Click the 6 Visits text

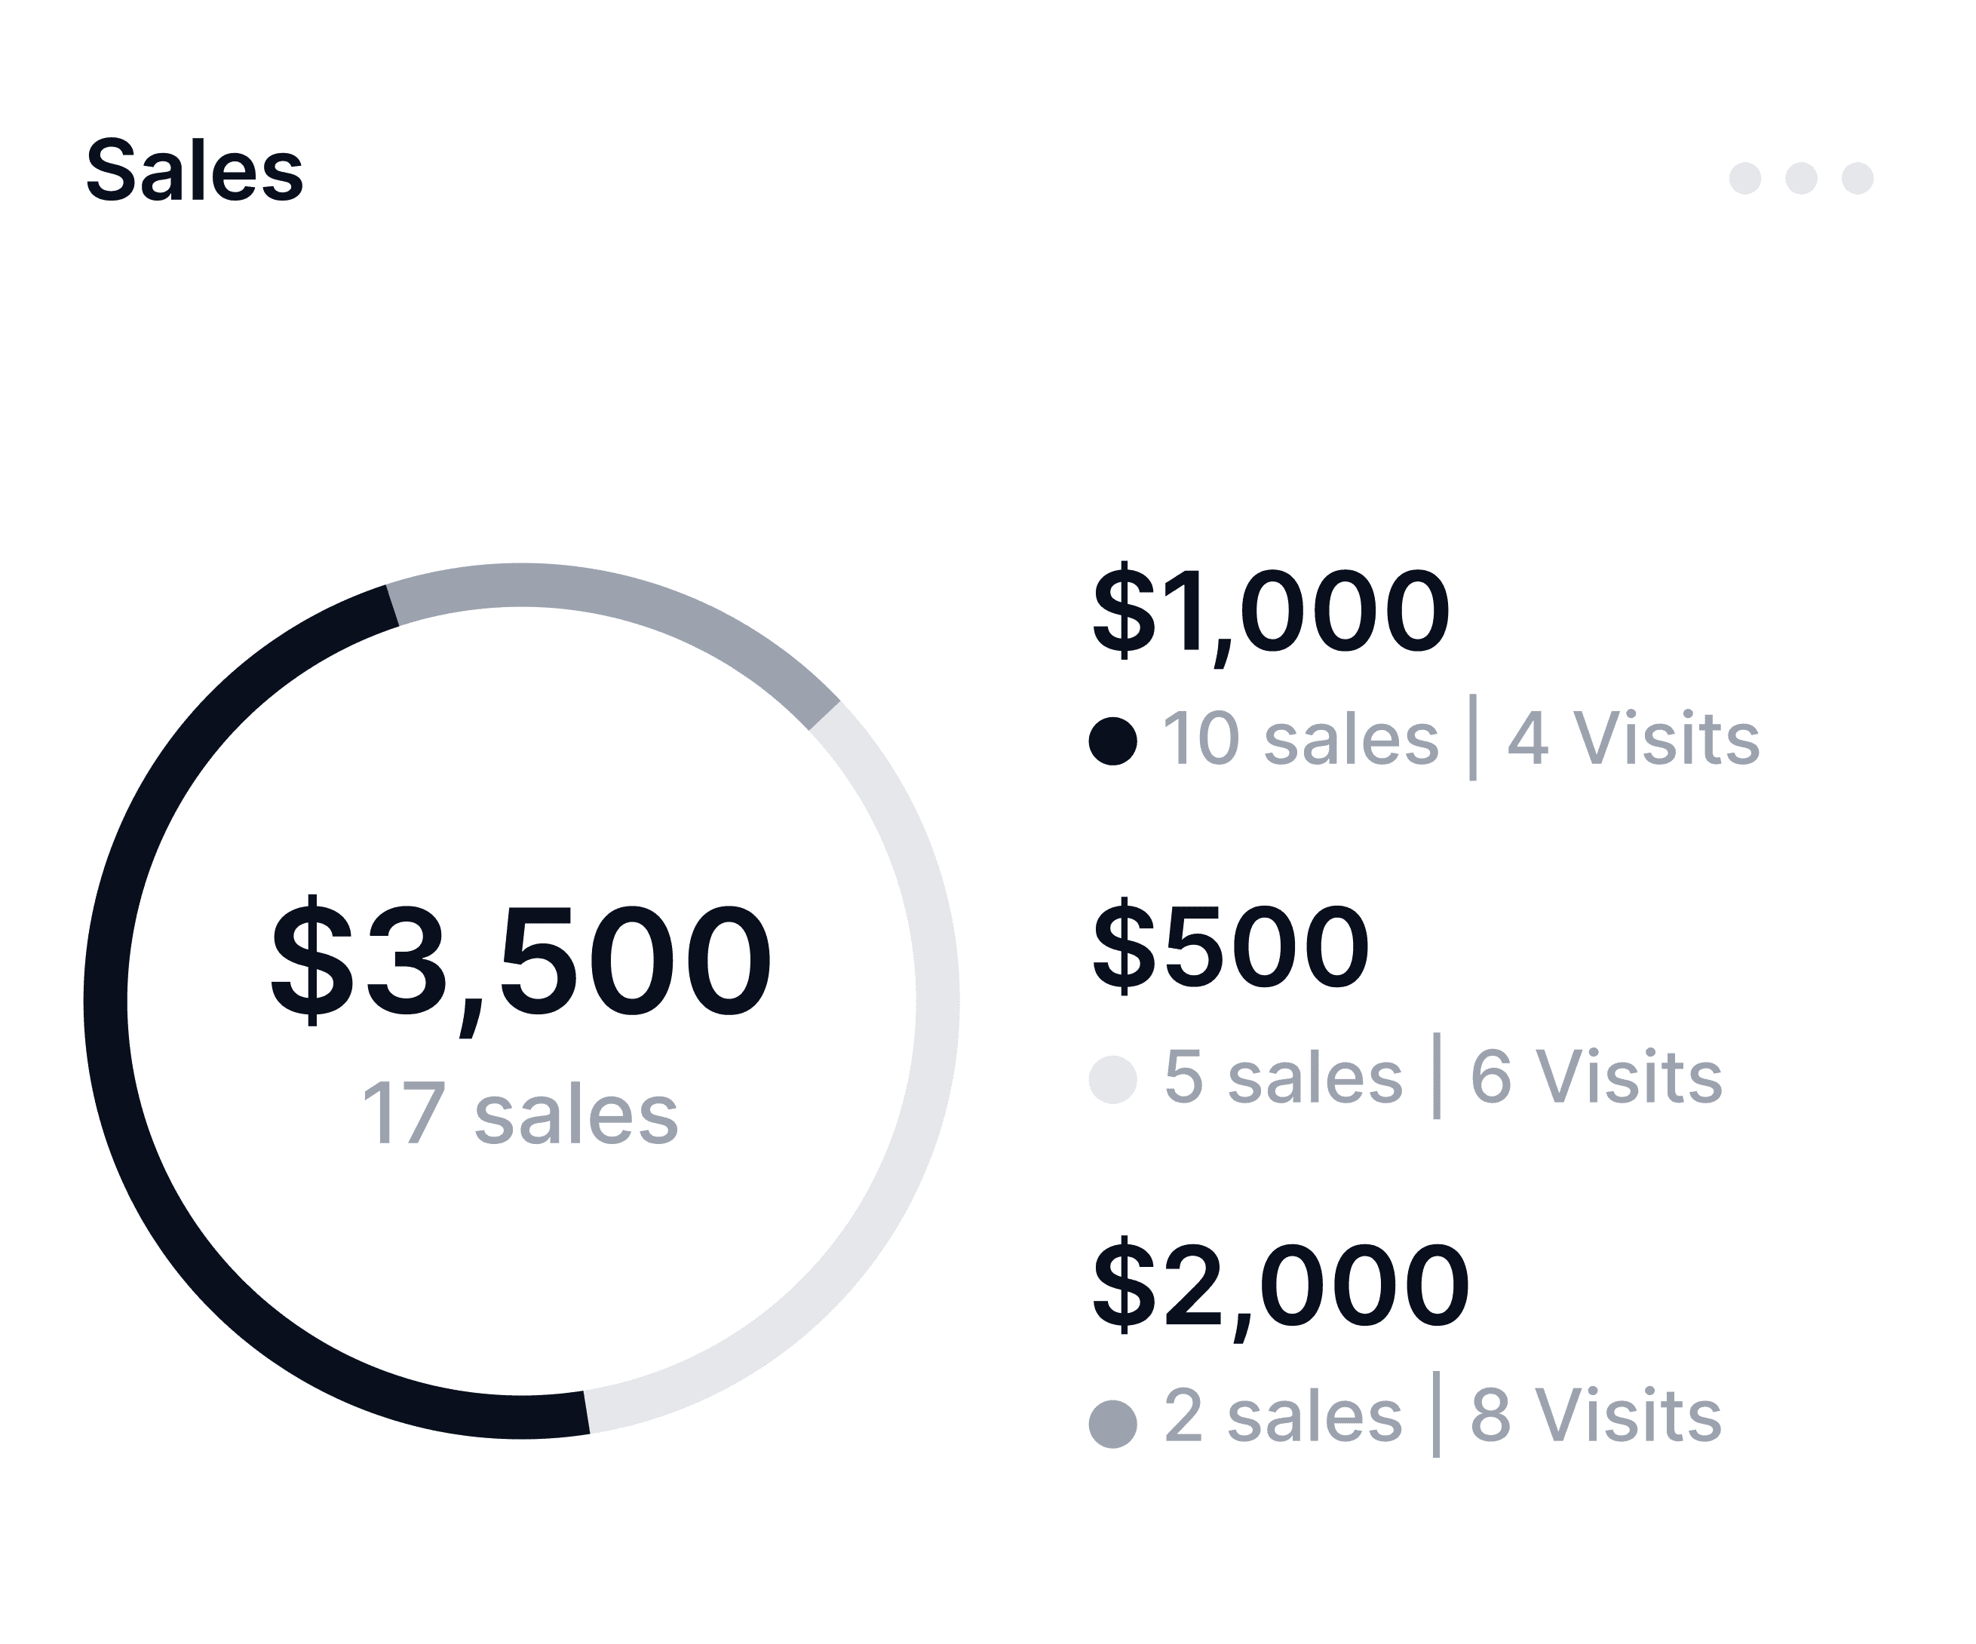click(x=1596, y=1077)
